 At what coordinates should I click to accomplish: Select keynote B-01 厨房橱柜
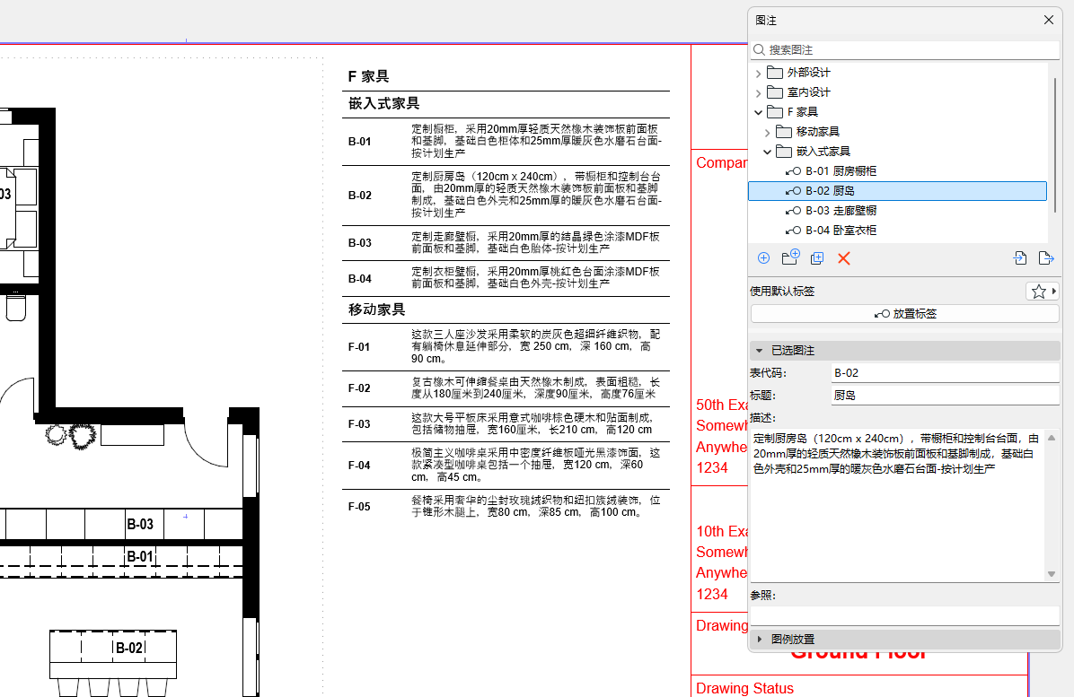(x=899, y=171)
